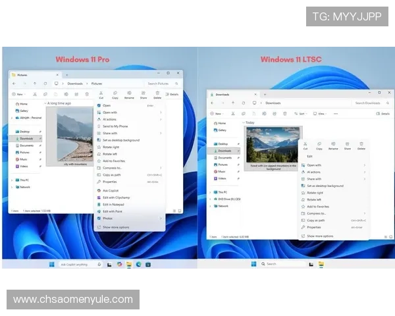Image resolution: width=395 pixels, height=316 pixels.
Task: Expand the DVD Drive (D:) tree node
Action: (x=211, y=199)
